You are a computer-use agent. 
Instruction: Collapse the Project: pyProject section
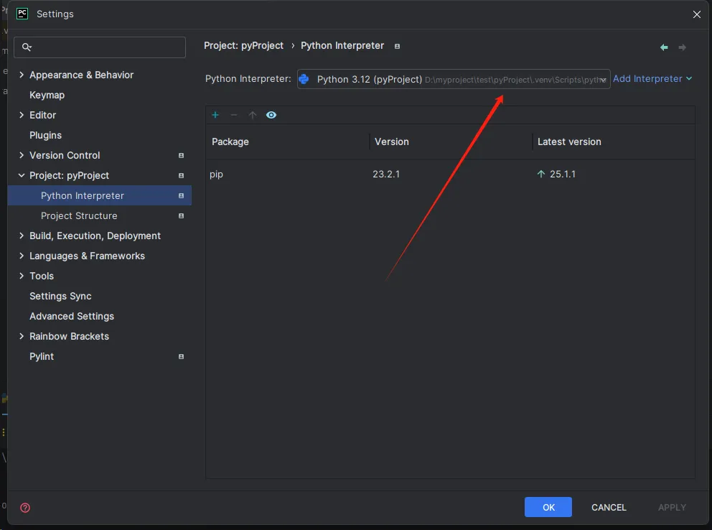[22, 175]
